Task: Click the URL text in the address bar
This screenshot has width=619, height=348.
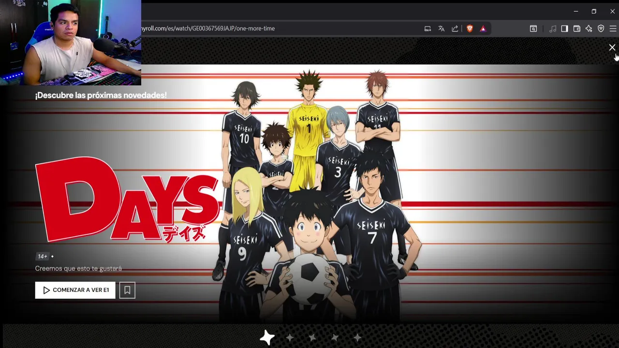Action: [208, 29]
